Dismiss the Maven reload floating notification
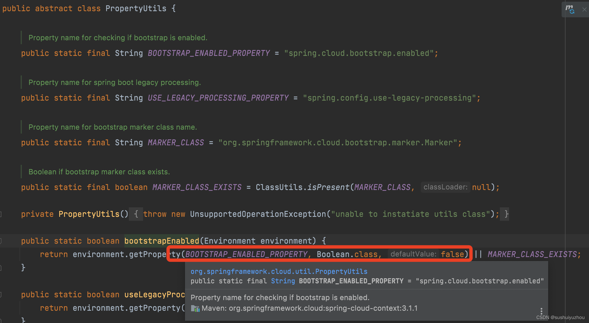The image size is (589, 323). pos(584,9)
